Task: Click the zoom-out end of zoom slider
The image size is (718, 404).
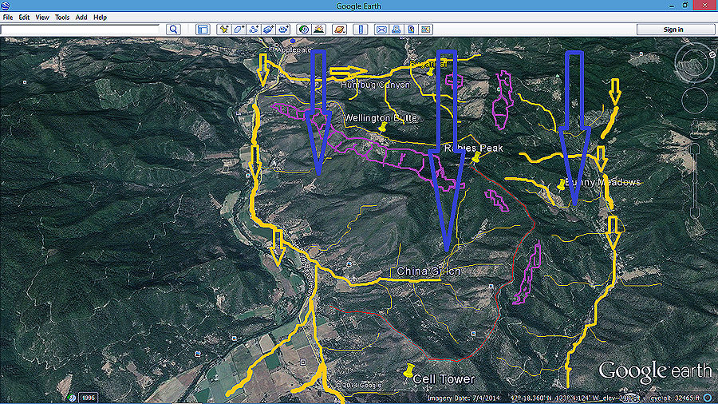Action: pyautogui.click(x=695, y=212)
